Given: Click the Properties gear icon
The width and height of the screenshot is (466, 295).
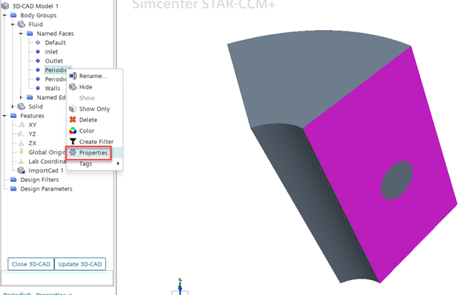Looking at the screenshot, I should pyautogui.click(x=72, y=153).
